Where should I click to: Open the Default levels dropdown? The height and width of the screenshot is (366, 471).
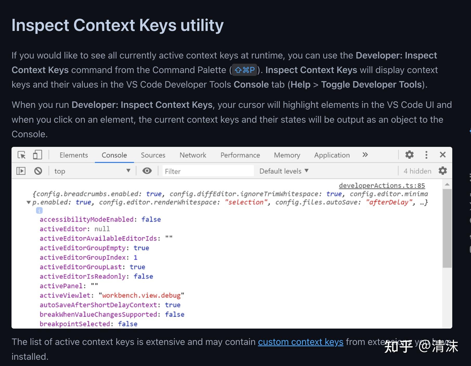point(283,171)
